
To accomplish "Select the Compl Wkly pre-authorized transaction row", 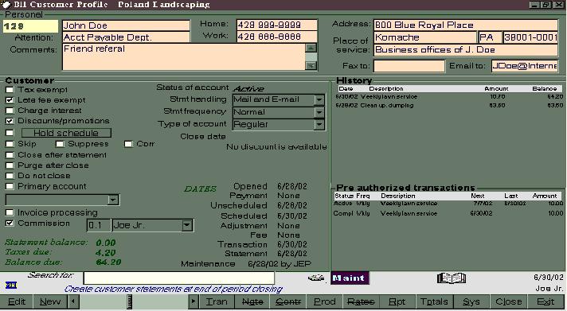I will (448, 213).
